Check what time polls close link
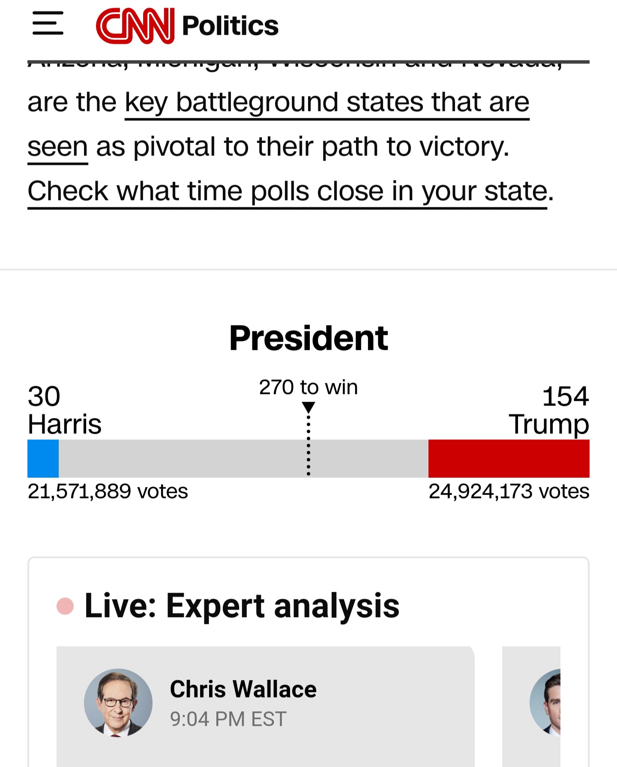The image size is (617, 767). (288, 191)
